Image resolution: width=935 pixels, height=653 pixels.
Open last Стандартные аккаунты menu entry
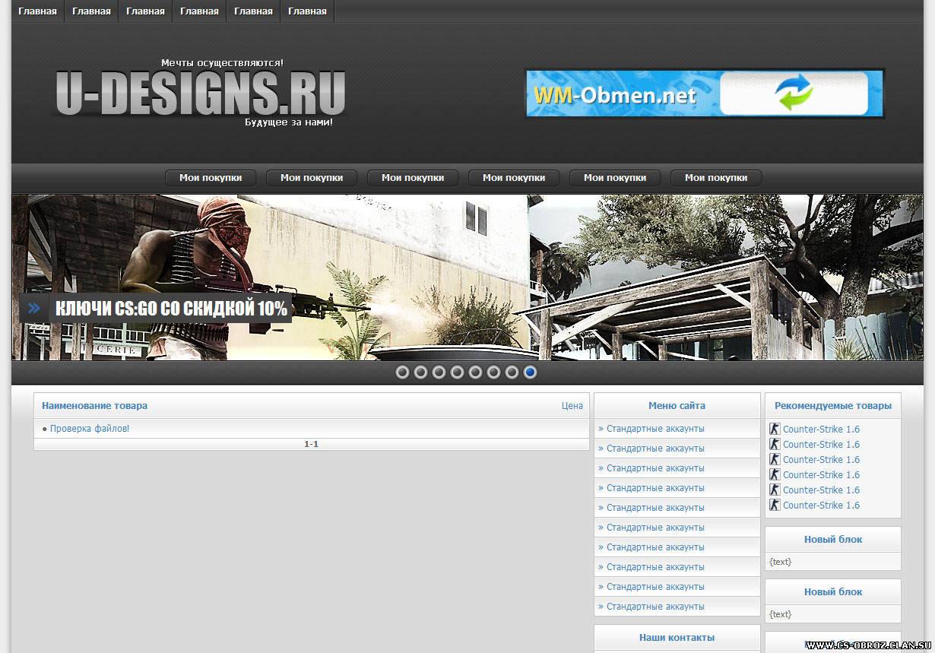click(655, 607)
